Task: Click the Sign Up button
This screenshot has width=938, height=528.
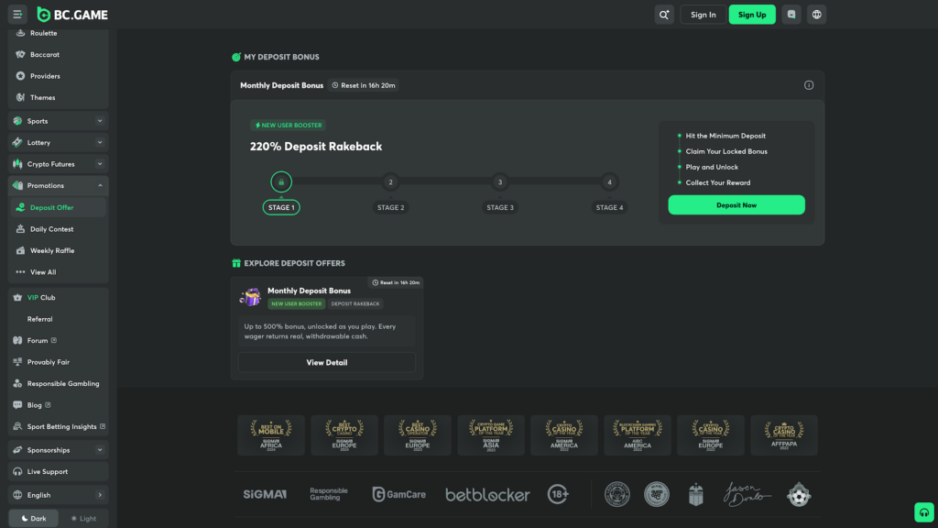Action: (x=752, y=15)
